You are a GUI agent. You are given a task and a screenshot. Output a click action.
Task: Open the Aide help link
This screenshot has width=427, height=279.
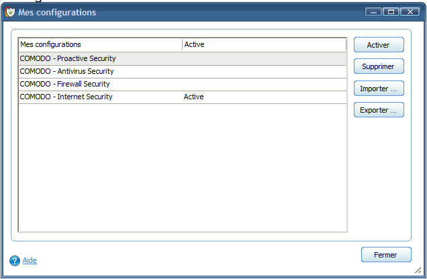tap(30, 260)
